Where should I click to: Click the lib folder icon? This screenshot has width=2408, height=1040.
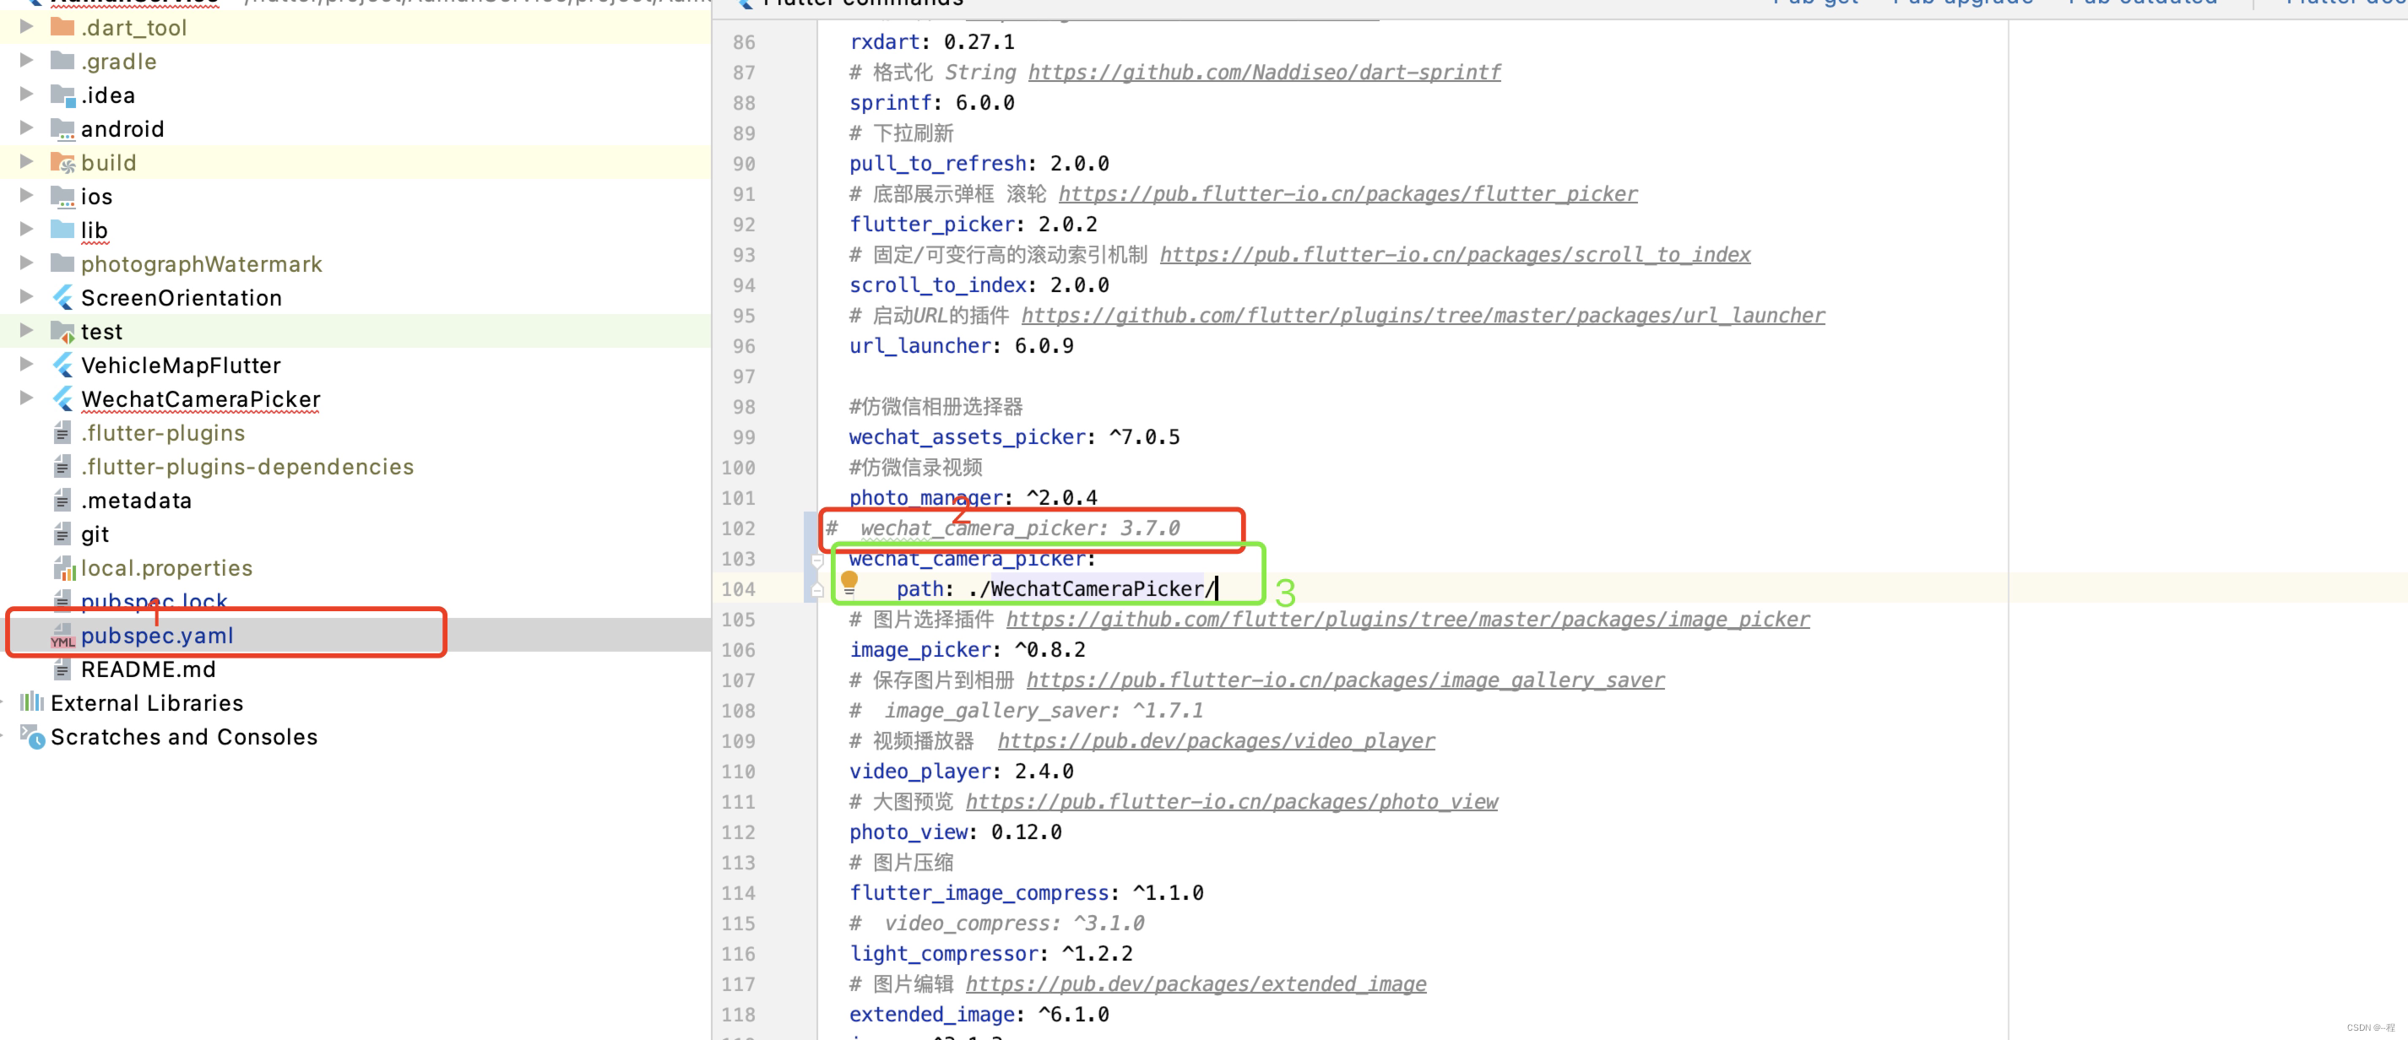point(62,230)
